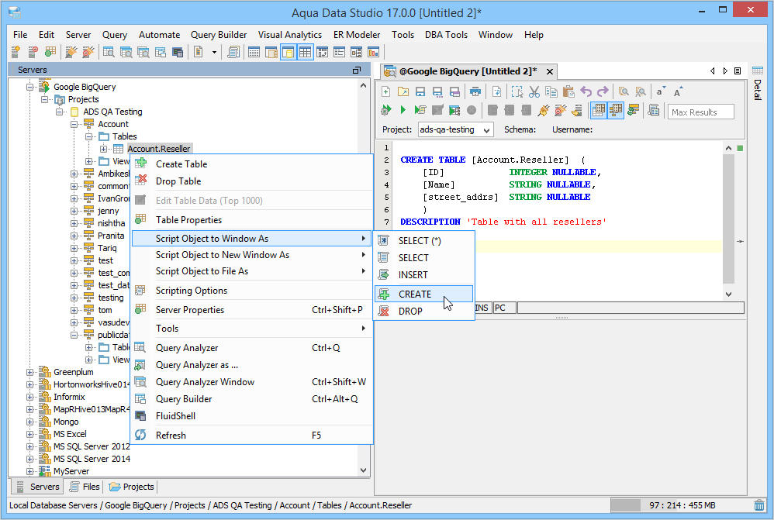This screenshot has height=520, width=774.
Task: Click the Register Server toolbar icon
Action: [16, 52]
